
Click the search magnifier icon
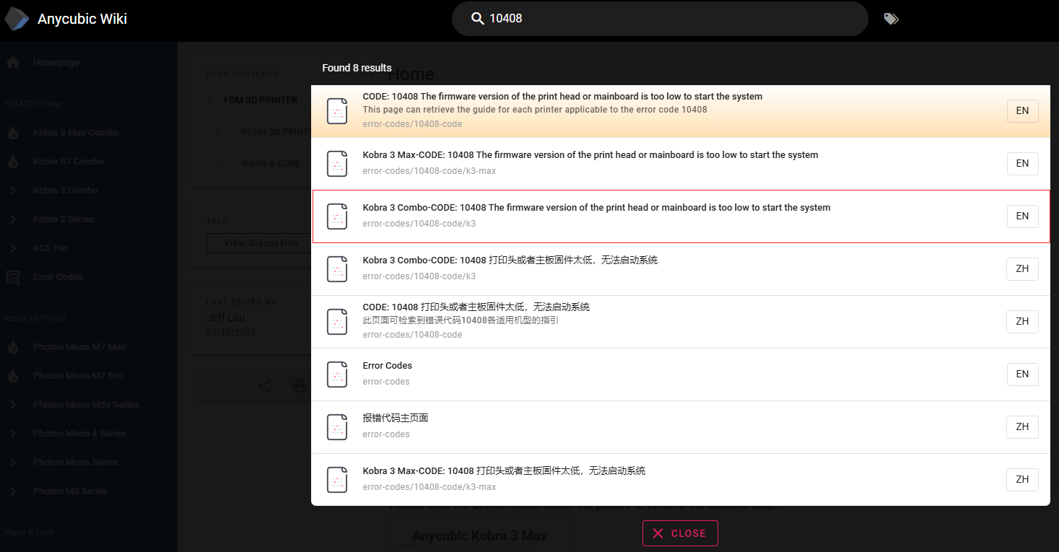pos(477,19)
